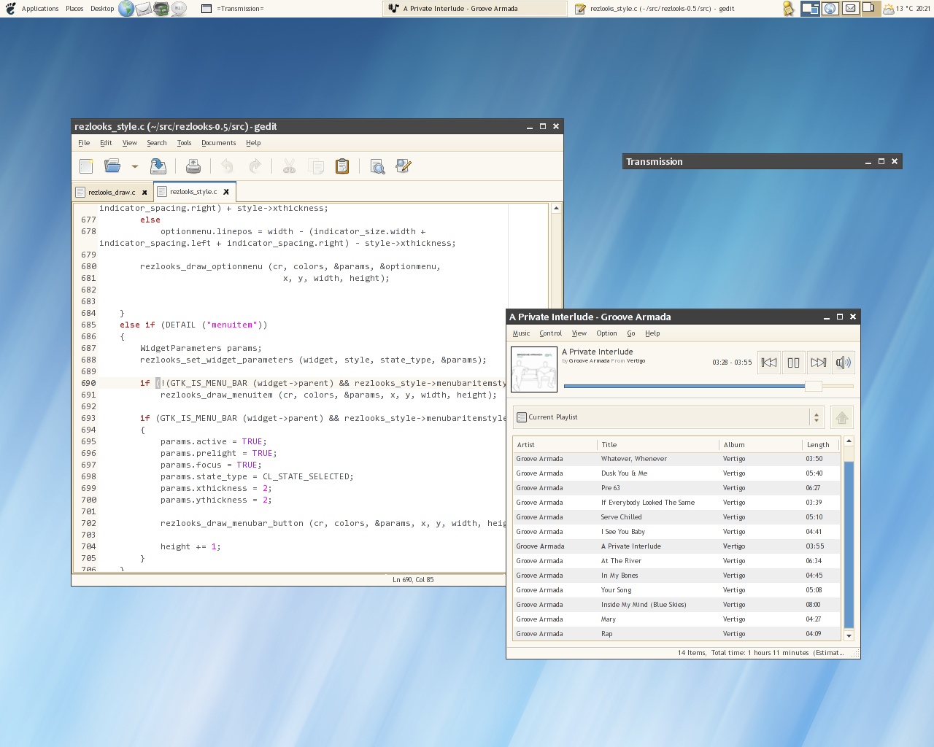Pause playback of A Private Interlude
The height and width of the screenshot is (747, 934).
pyautogui.click(x=794, y=363)
